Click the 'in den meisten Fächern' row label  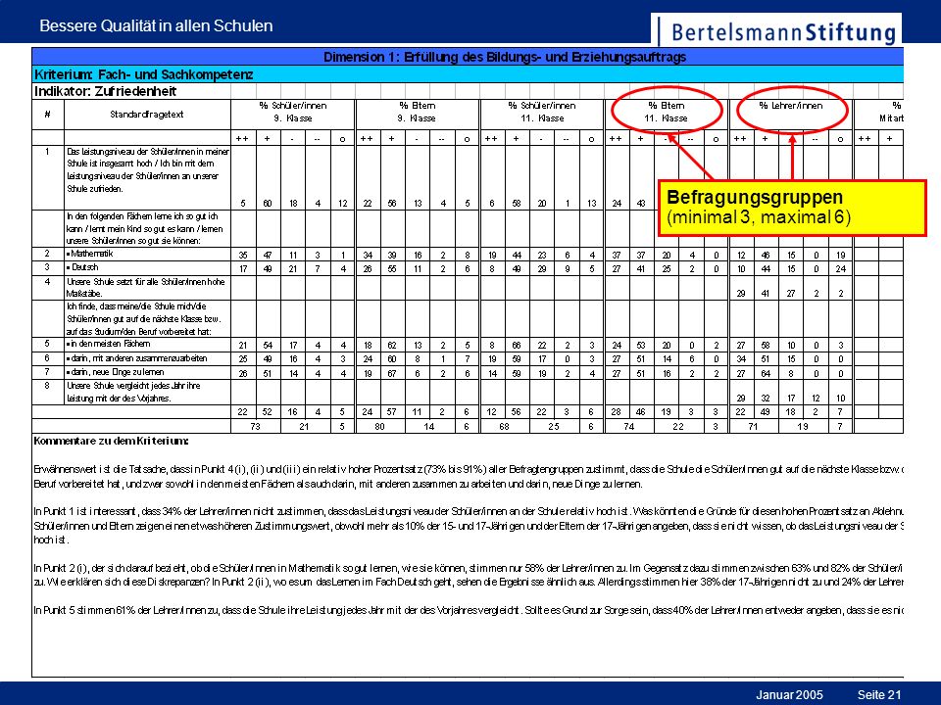[x=108, y=344]
